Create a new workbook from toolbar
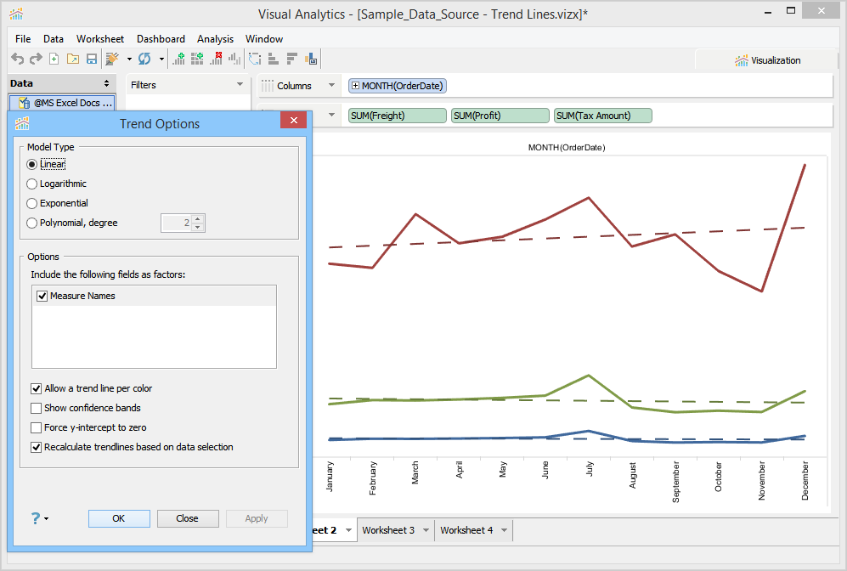 pos(54,59)
